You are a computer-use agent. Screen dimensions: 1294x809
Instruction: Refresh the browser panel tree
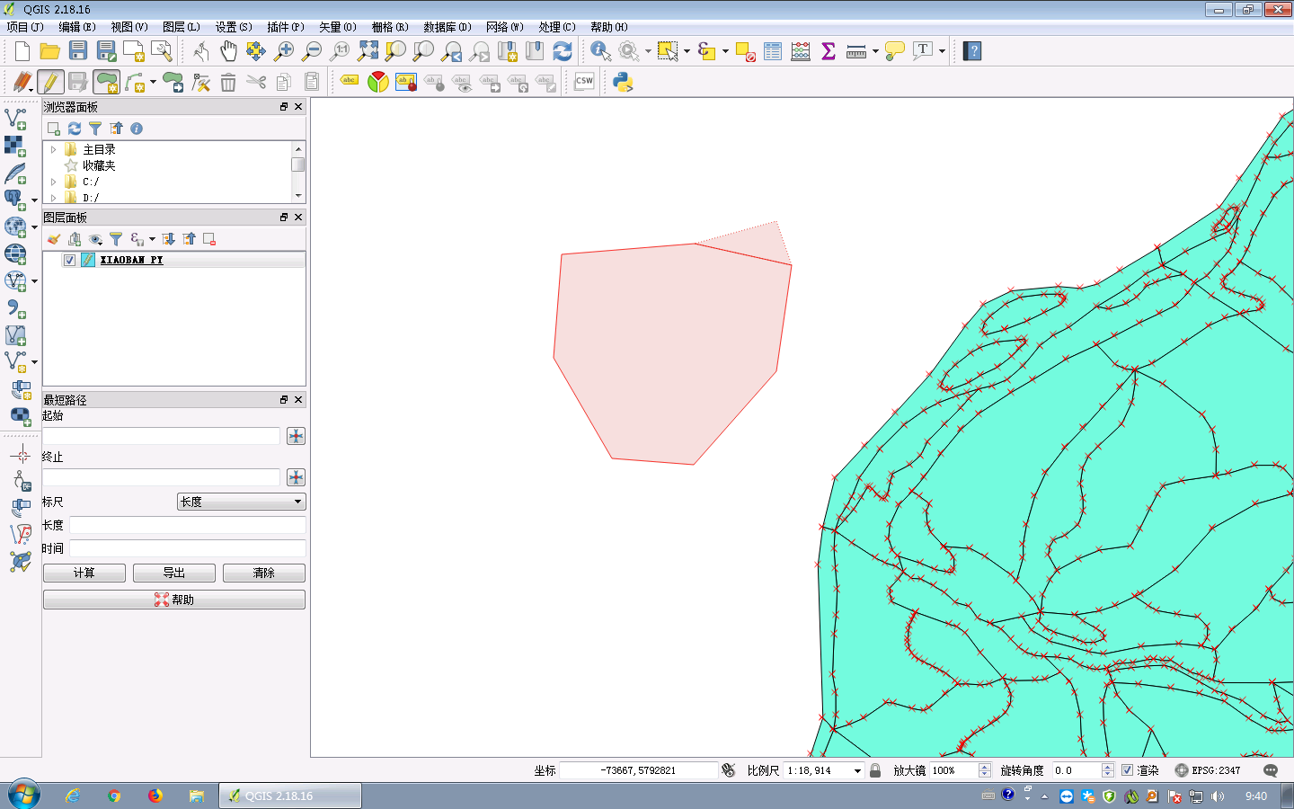point(75,129)
